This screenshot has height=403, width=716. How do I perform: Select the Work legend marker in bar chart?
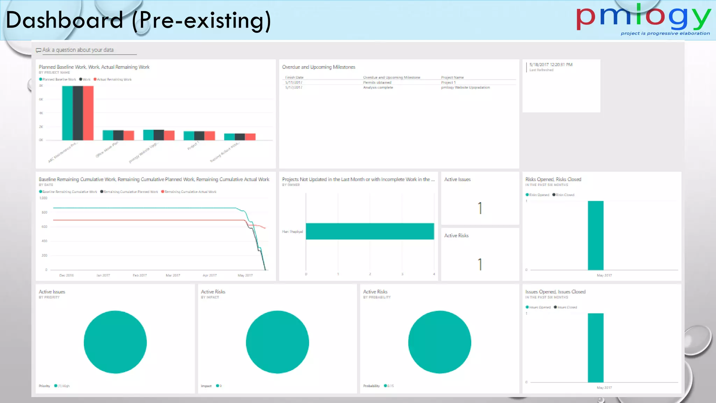click(81, 79)
